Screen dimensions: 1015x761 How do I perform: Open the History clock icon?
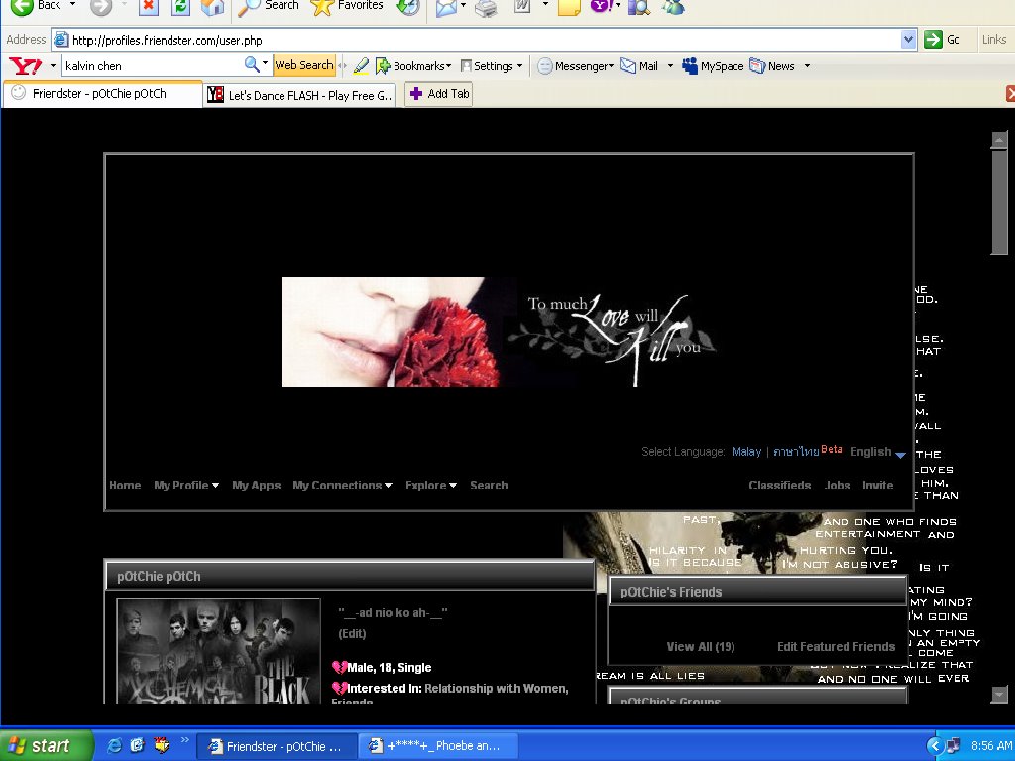click(408, 6)
